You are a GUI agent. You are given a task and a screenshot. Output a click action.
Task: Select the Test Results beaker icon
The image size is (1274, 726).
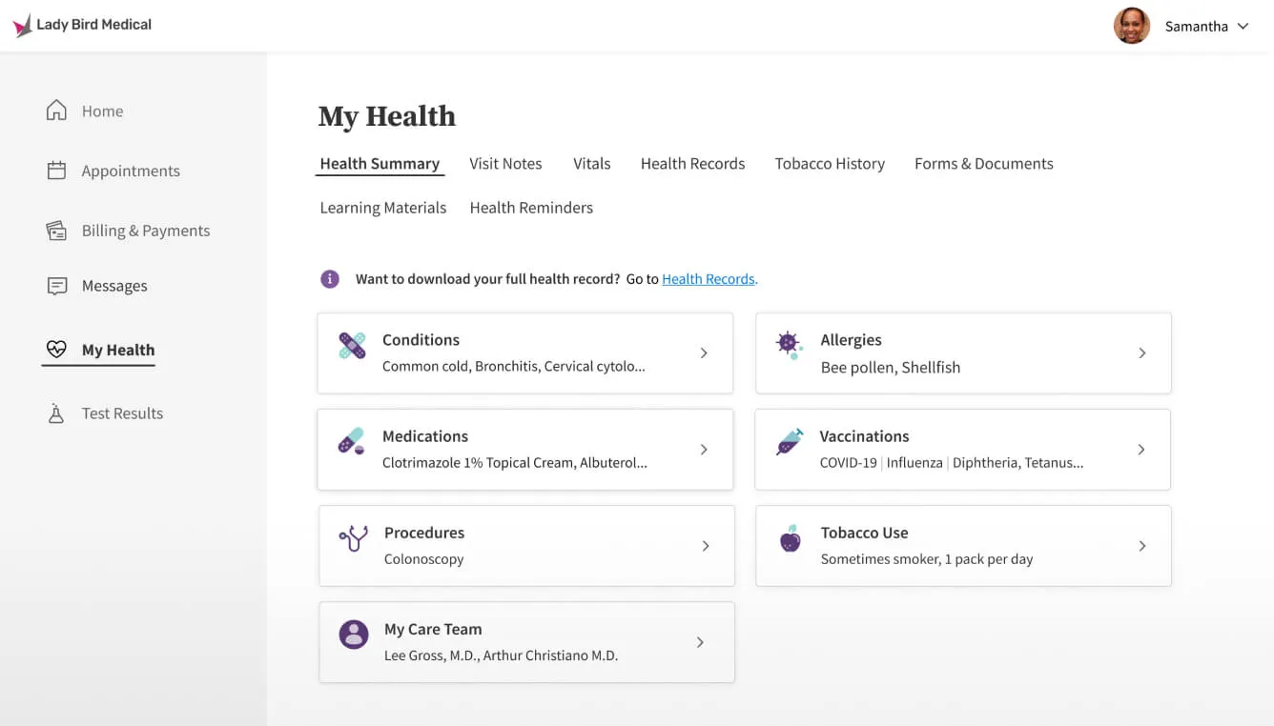57,413
